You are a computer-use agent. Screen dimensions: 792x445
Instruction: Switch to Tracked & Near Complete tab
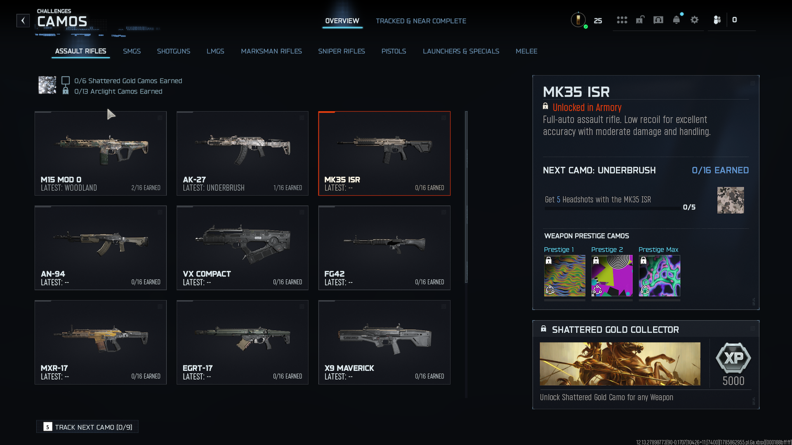pyautogui.click(x=421, y=21)
